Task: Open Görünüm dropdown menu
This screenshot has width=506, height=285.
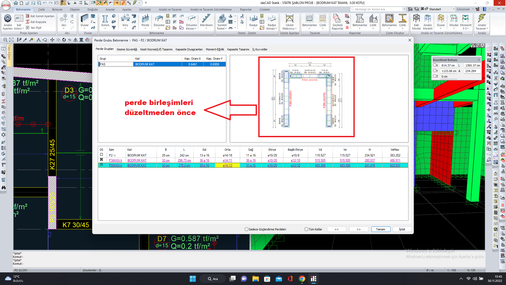Action: [x=465, y=9]
